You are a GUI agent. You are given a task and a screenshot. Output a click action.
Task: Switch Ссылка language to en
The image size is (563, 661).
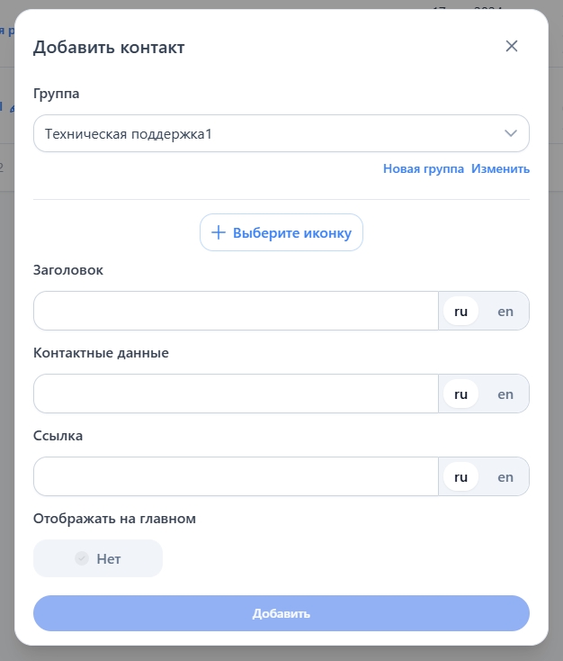(505, 476)
